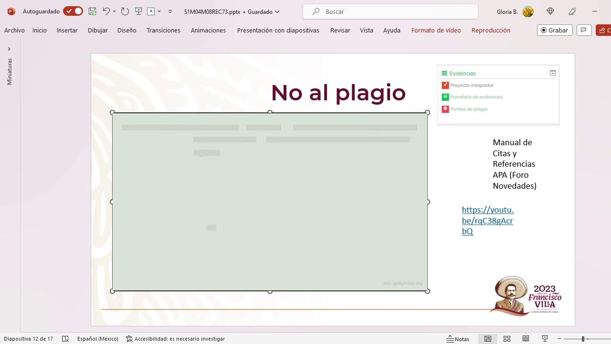This screenshot has width=611, height=344.
Task: Start presentation from beginning icon
Action: [138, 11]
